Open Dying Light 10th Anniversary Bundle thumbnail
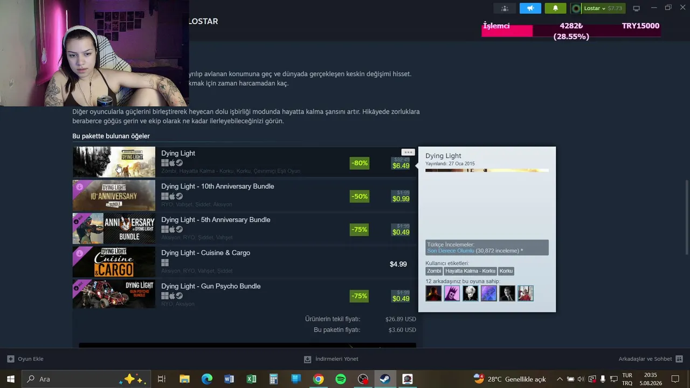 pos(114,195)
